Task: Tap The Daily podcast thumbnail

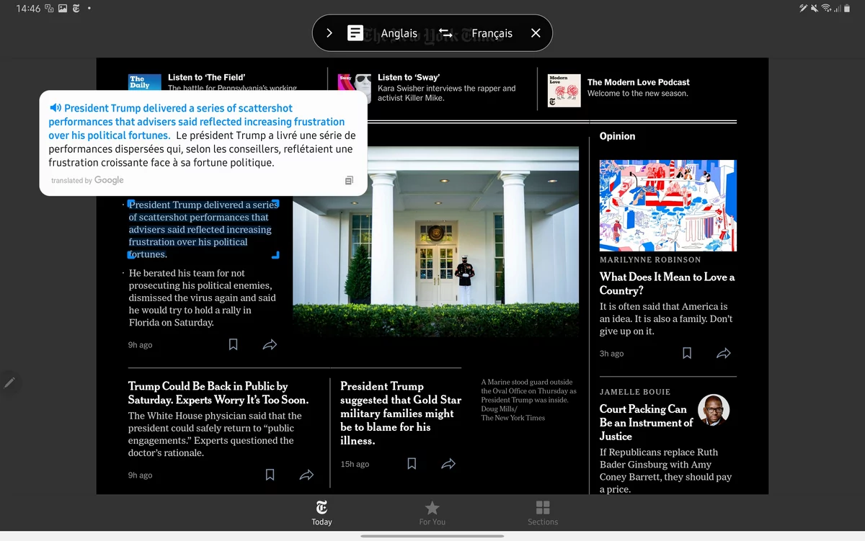Action: 145,81
